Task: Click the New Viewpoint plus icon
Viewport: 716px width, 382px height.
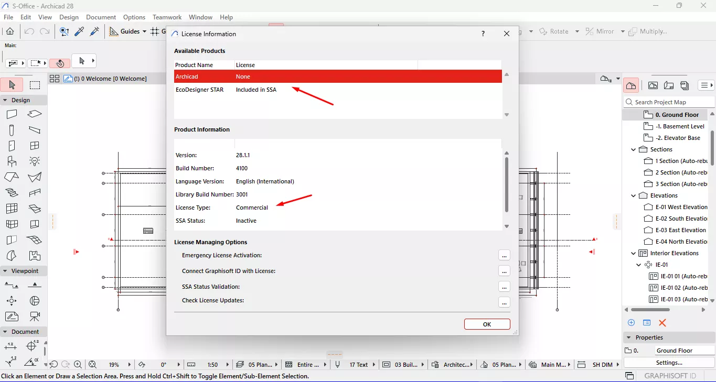Action: click(x=632, y=323)
